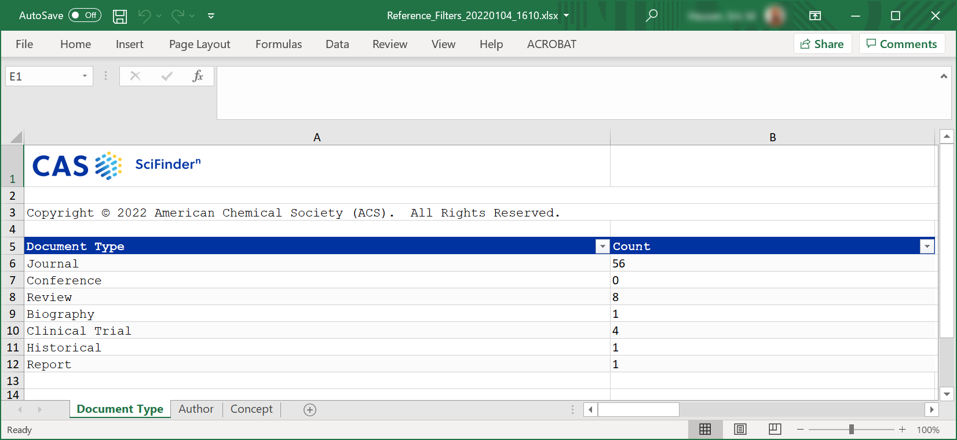
Task: Click horizontal scrollbar left arrow
Action: (x=590, y=409)
